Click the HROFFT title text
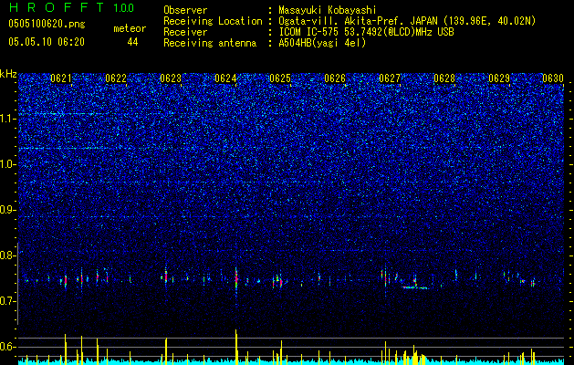Viewport: 574px width, 365px height. tap(57, 7)
